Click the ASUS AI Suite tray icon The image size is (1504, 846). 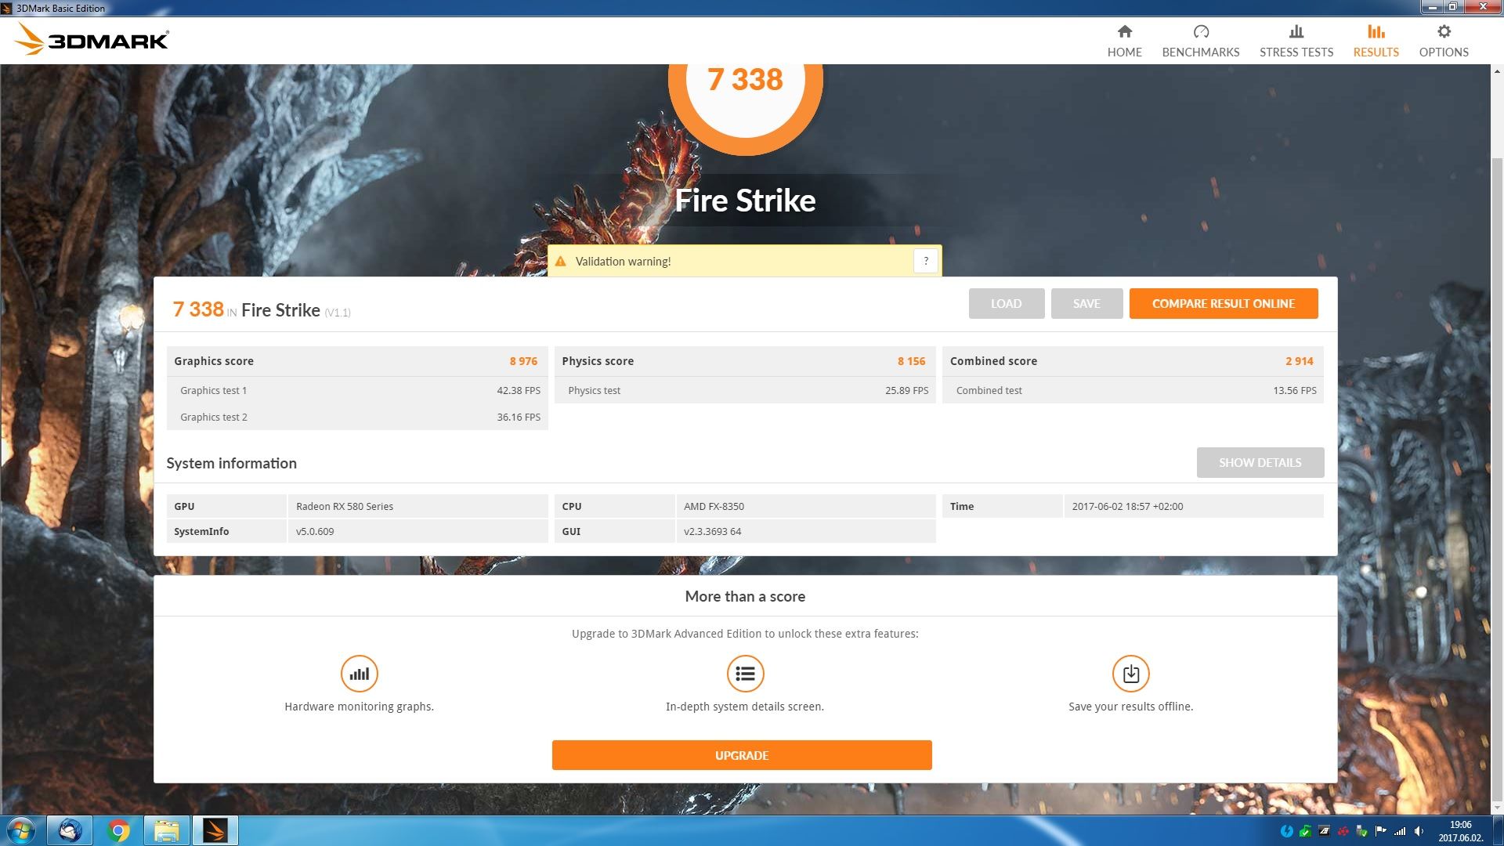click(1324, 831)
